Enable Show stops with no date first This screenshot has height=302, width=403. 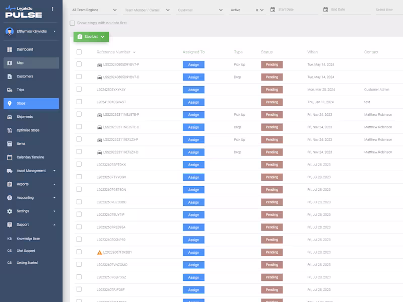pyautogui.click(x=72, y=23)
